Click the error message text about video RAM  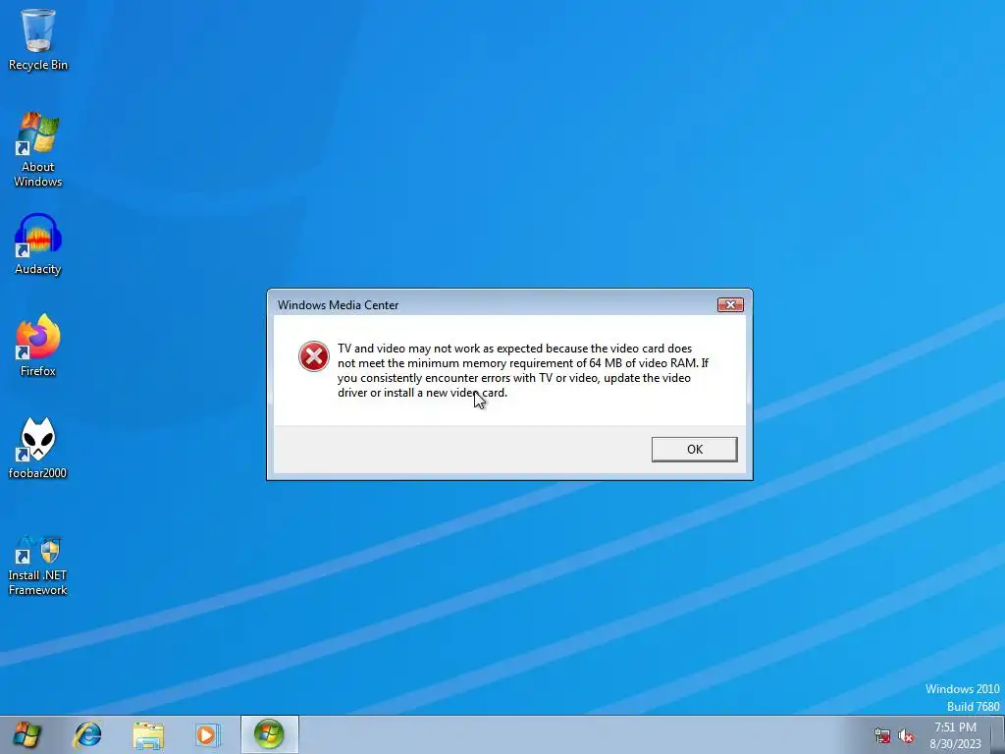(x=523, y=370)
